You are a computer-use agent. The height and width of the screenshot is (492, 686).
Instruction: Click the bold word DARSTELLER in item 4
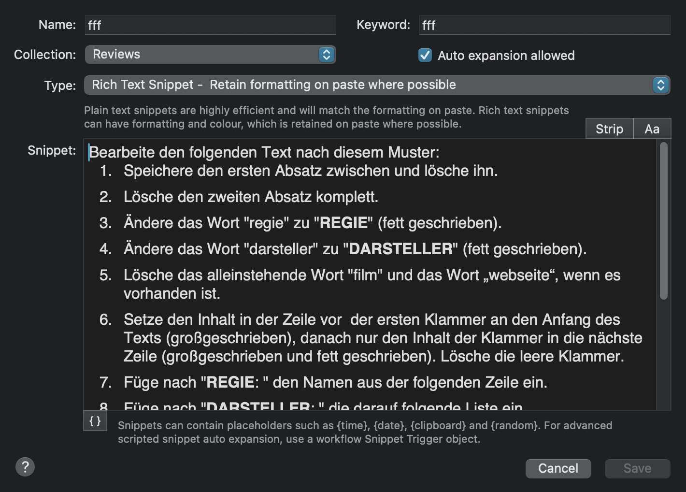click(400, 249)
